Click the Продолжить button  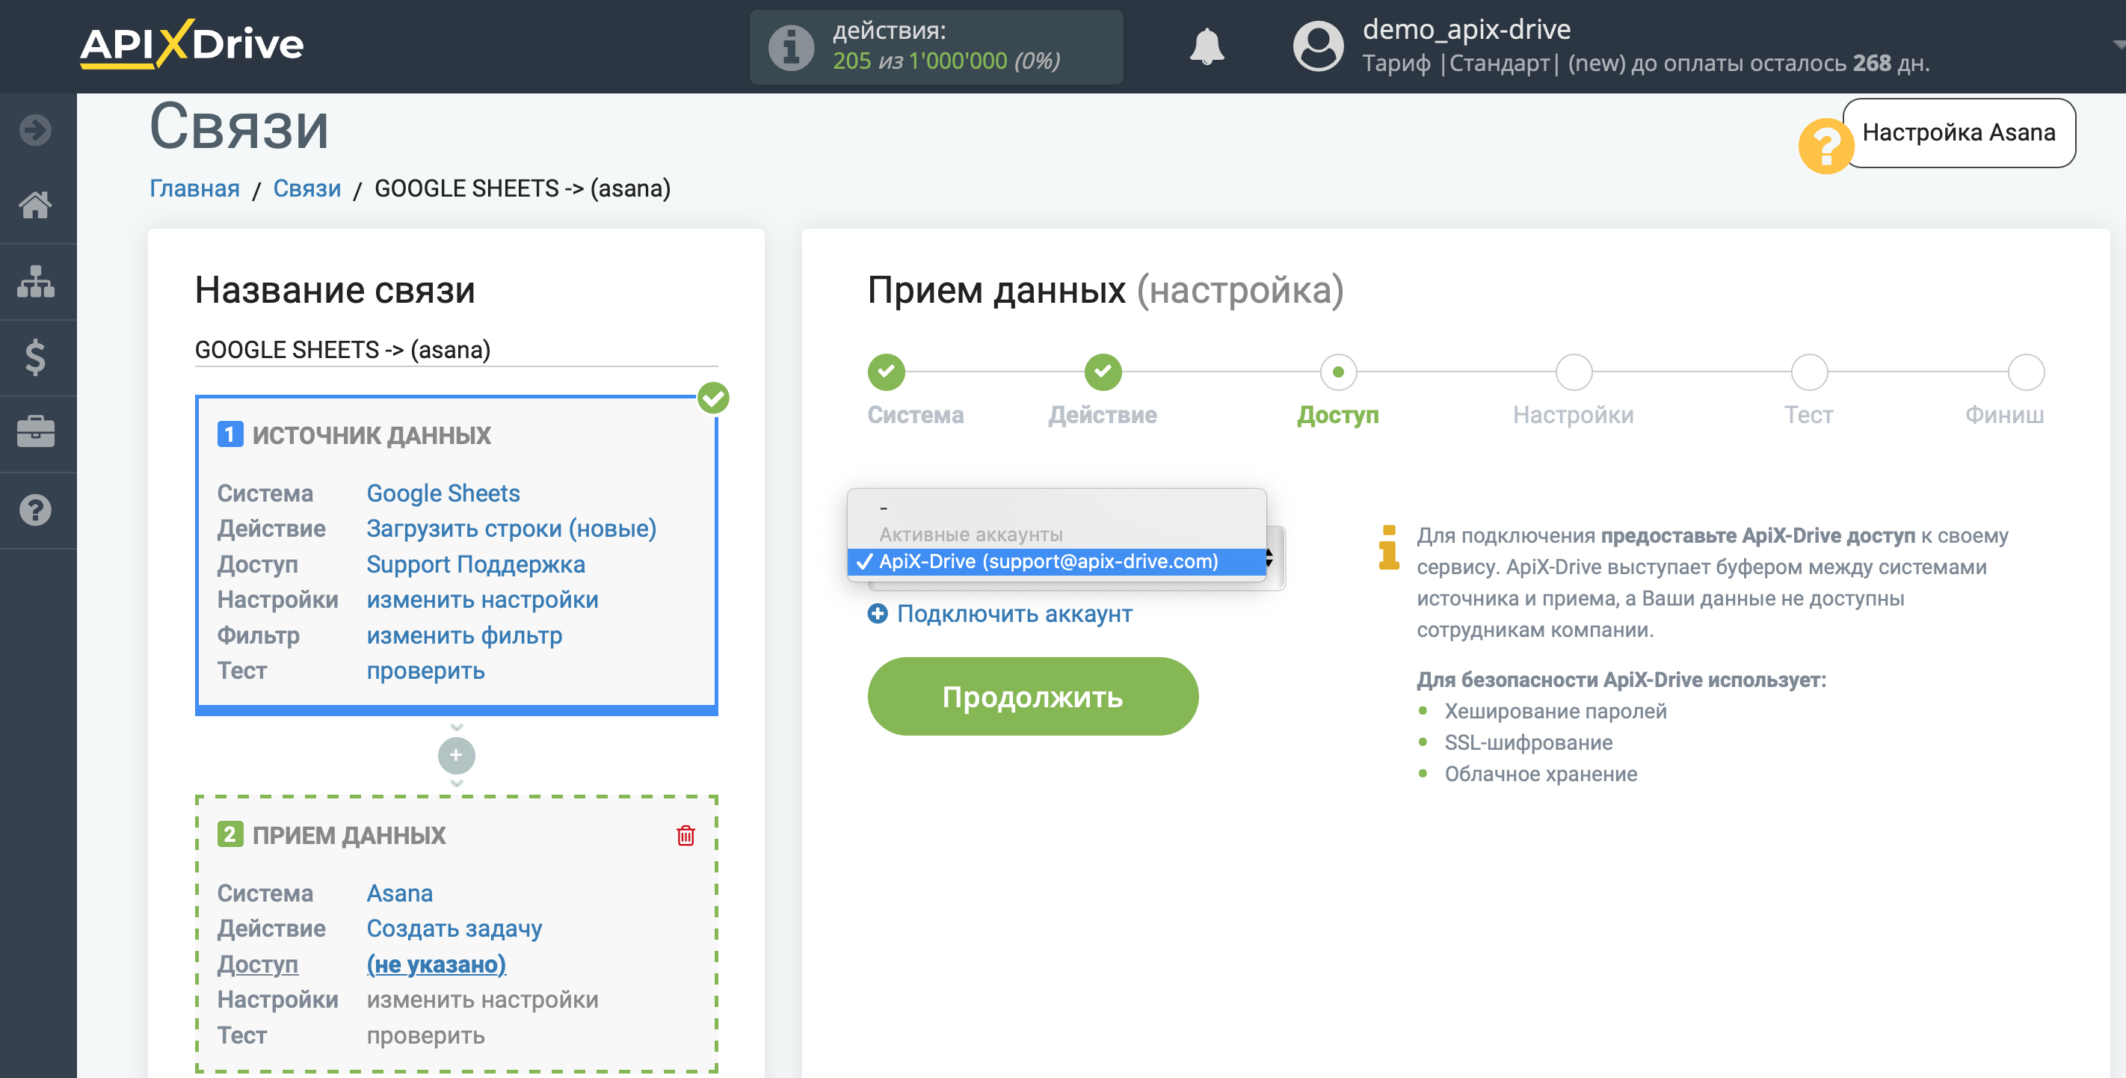click(1032, 696)
